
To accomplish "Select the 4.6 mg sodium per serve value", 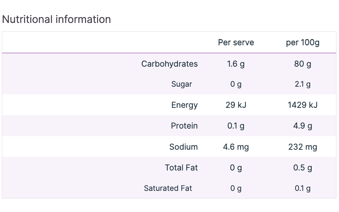I will coord(236,147).
